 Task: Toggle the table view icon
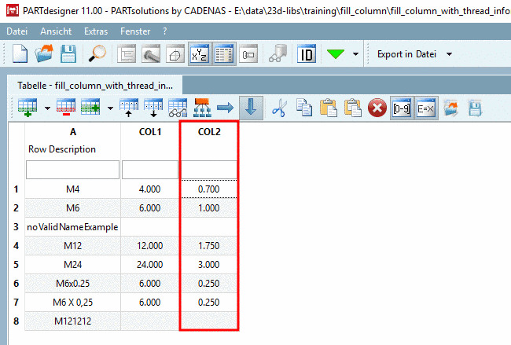tap(224, 53)
